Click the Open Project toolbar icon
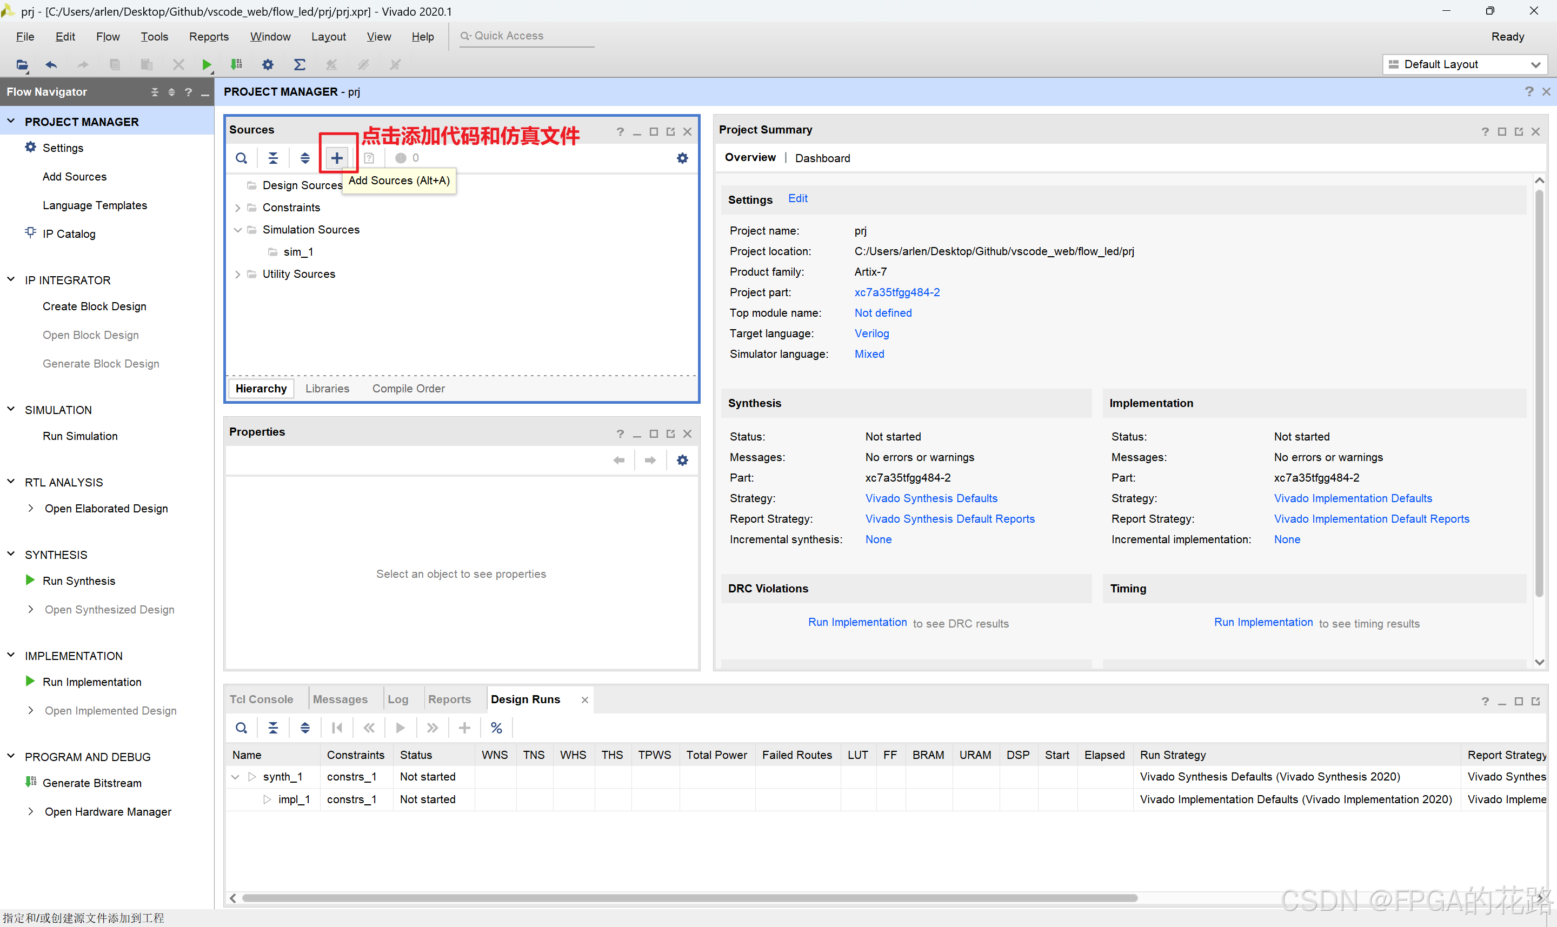The height and width of the screenshot is (927, 1557). tap(22, 64)
